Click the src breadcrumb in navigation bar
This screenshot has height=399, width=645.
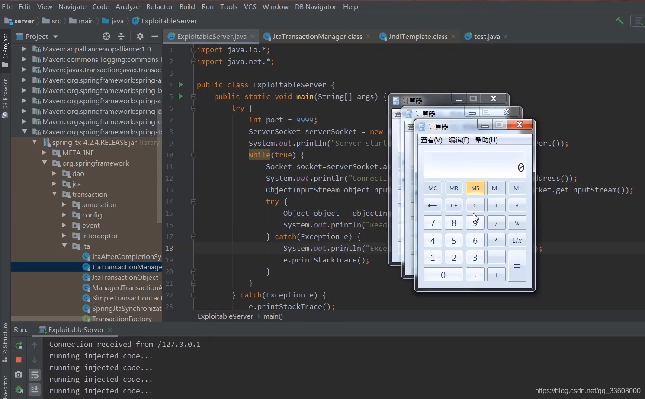(52, 21)
